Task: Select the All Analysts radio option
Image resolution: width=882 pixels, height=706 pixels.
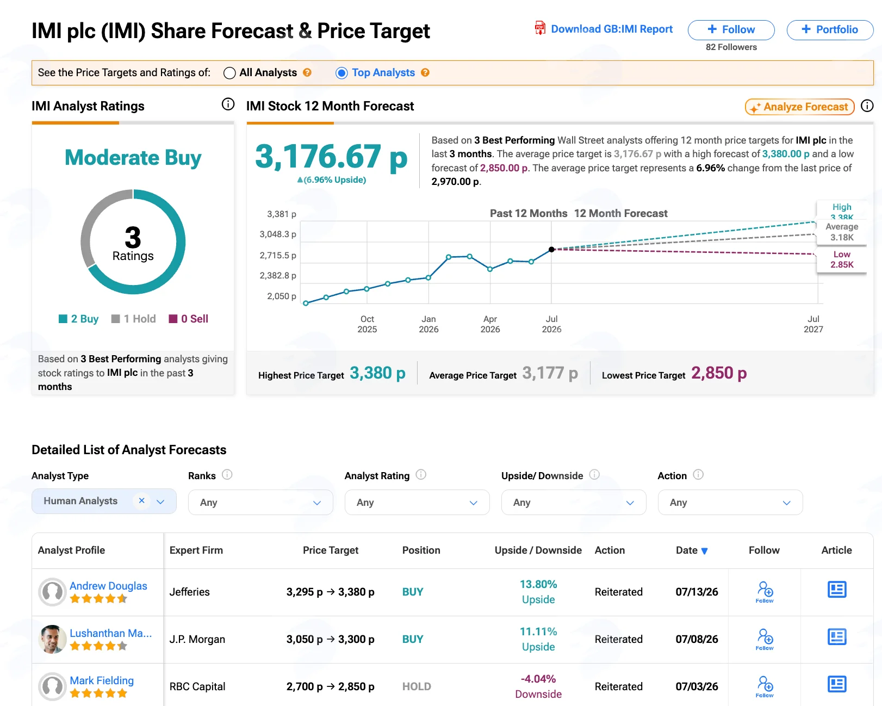Action: 229,73
